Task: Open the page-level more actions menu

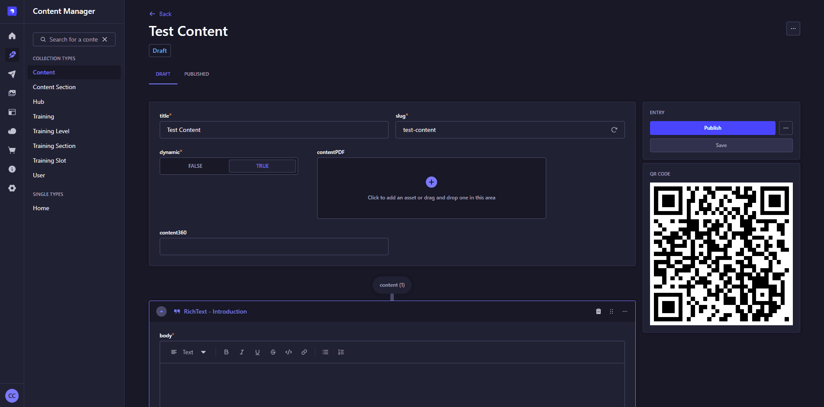Action: (793, 29)
